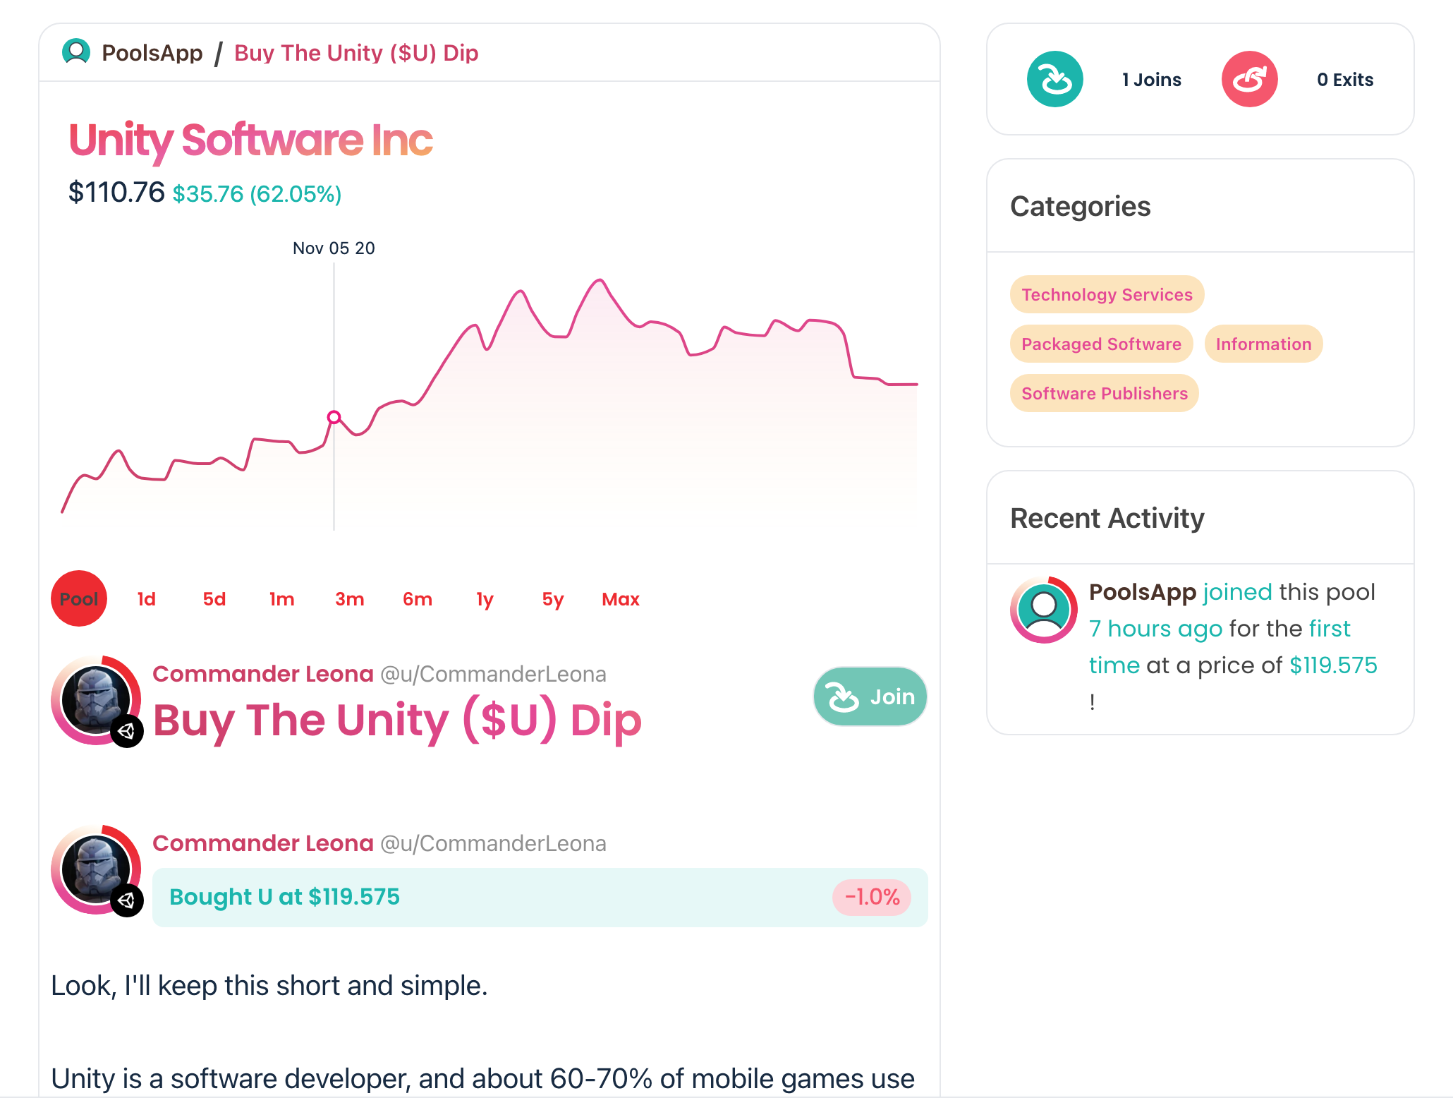Switch chart to 1d range

pyautogui.click(x=146, y=599)
